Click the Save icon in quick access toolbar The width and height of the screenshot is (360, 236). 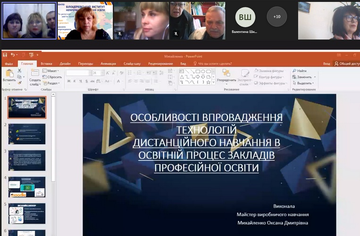(x=5, y=55)
